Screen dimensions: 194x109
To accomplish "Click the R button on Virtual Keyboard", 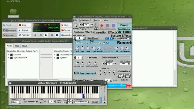I will (x=105, y=102).
